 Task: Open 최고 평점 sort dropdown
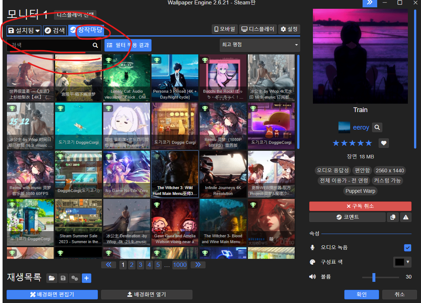[260, 45]
